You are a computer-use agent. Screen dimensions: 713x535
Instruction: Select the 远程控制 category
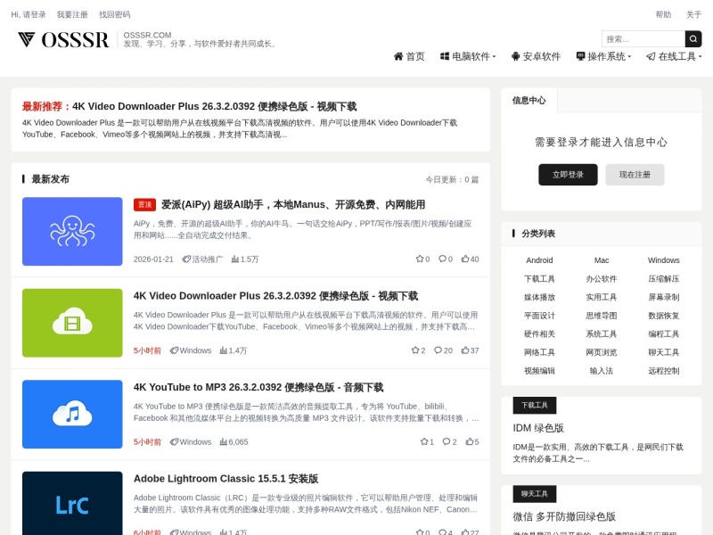(663, 371)
